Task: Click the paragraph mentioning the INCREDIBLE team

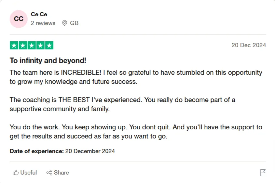Action: 136,77
